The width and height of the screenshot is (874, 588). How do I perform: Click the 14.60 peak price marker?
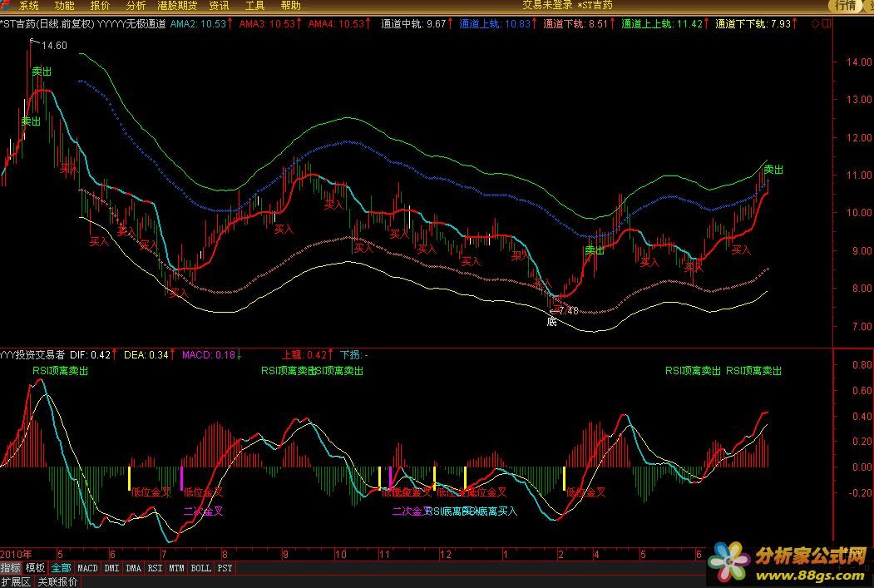pyautogui.click(x=54, y=46)
